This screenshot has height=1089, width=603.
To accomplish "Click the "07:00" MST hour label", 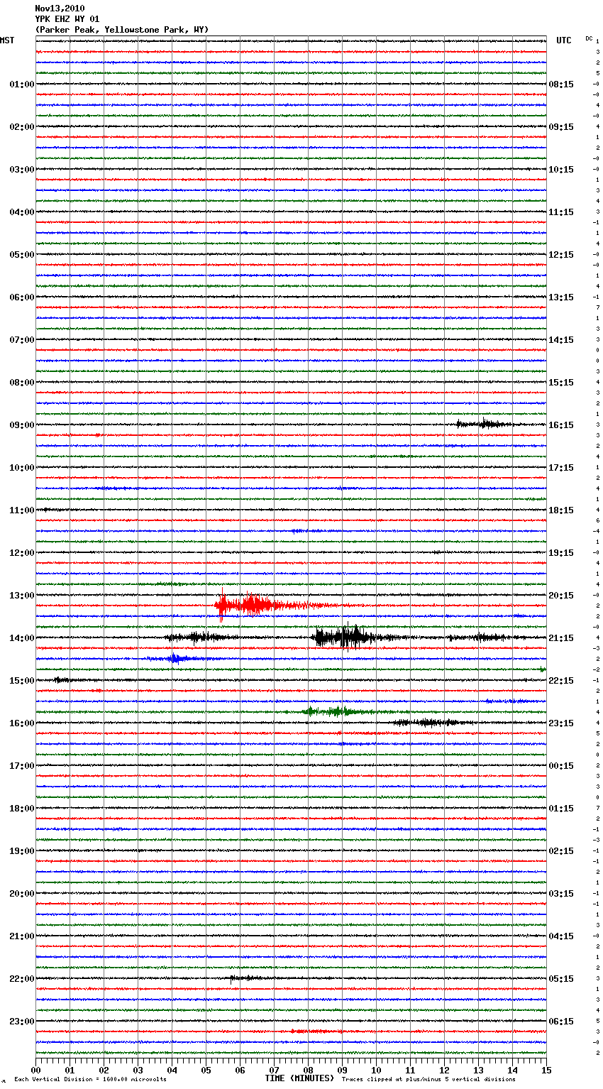I will [22, 340].
